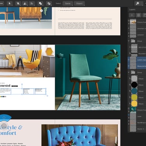Select the Lørnestol layer row
The image size is (146, 146).
click(x=137, y=35)
